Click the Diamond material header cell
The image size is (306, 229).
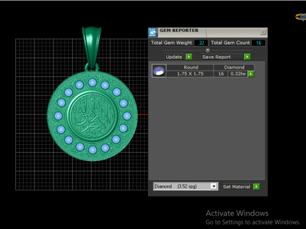coord(234,67)
